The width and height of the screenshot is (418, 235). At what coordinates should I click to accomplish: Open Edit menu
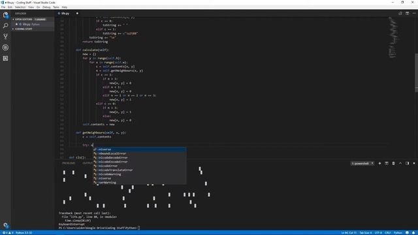point(10,7)
